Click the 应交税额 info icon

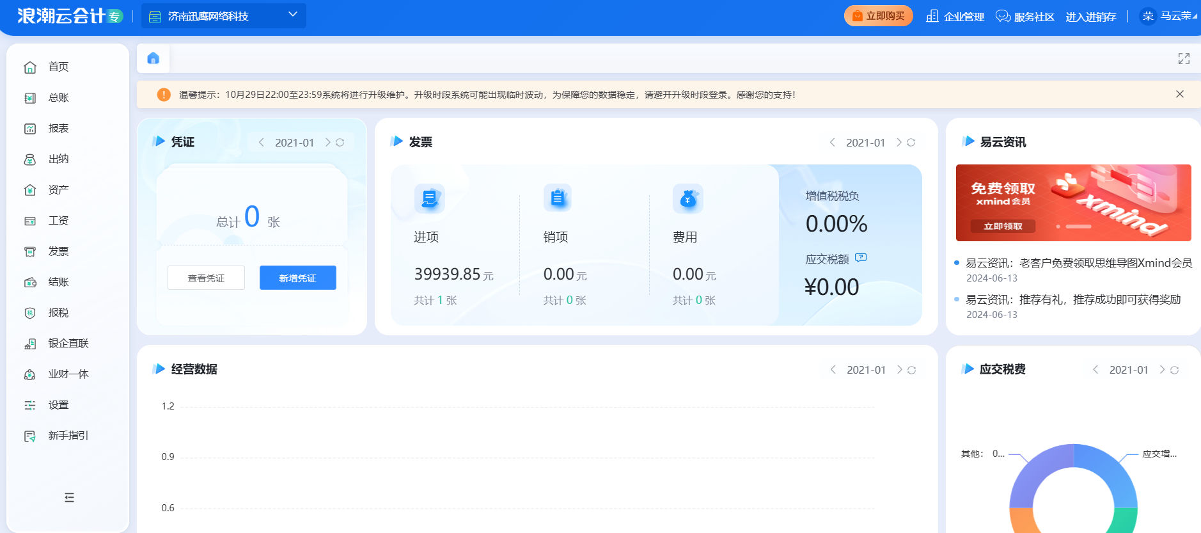(861, 258)
